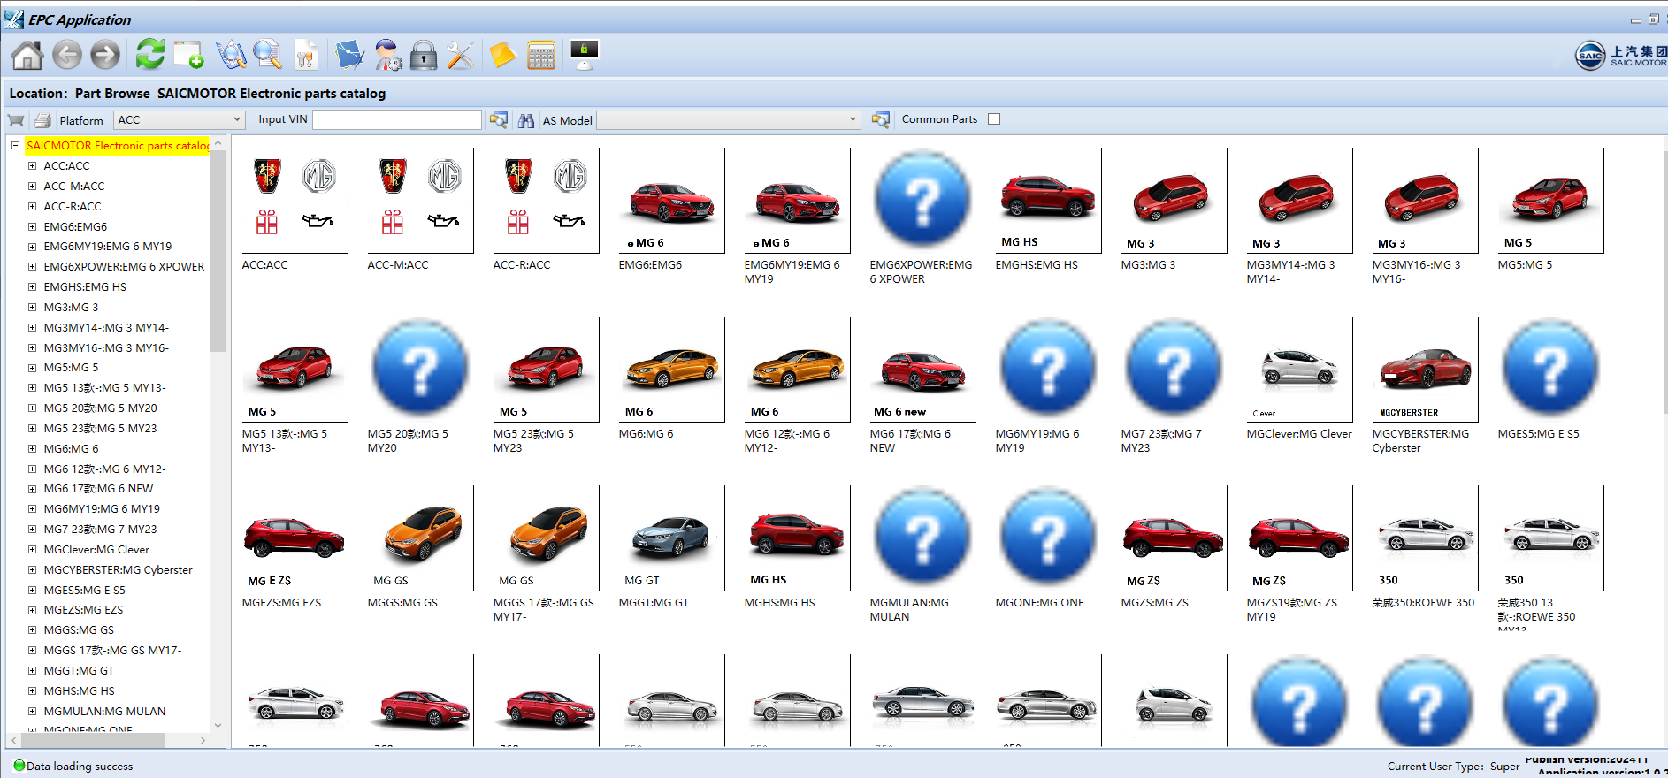Screen dimensions: 1668x778
Task: Open the service document tools icon
Action: (x=305, y=55)
